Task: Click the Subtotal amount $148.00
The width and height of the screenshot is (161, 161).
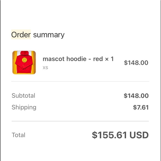Action: 136,96
